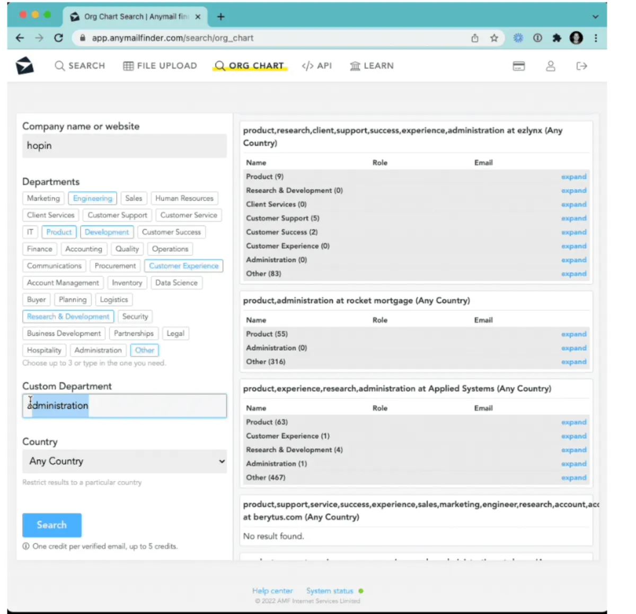Click the No result found. text
The width and height of the screenshot is (636, 614).
tap(273, 536)
